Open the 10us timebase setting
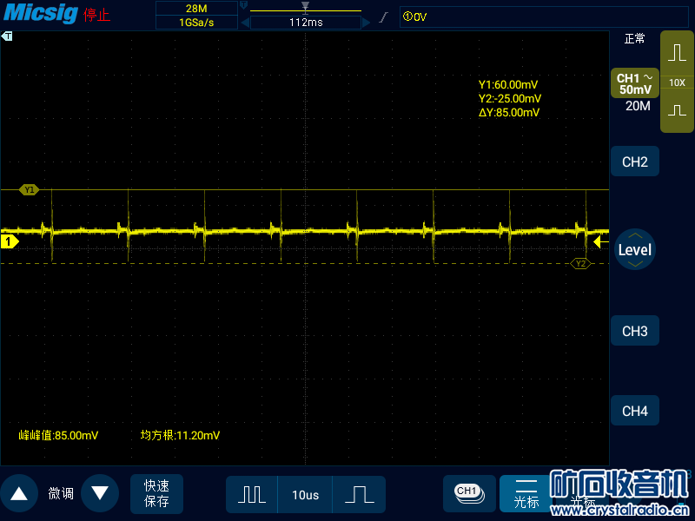Screen dimensions: 695x521 click(306, 495)
